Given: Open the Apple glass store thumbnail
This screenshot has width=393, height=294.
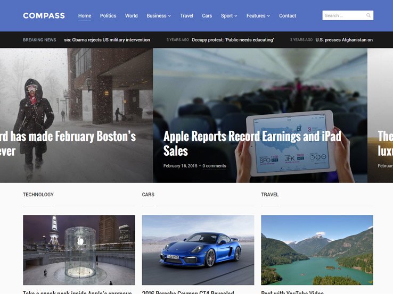Looking at the screenshot, I should coord(79,250).
